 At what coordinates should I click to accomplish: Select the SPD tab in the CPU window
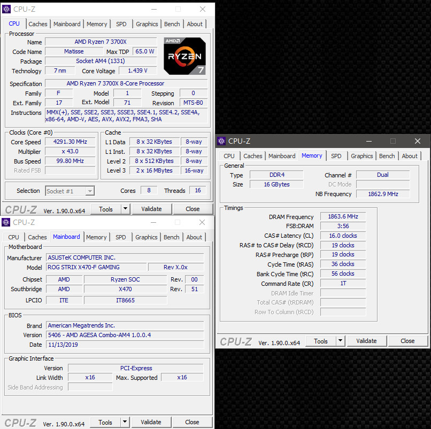121,24
